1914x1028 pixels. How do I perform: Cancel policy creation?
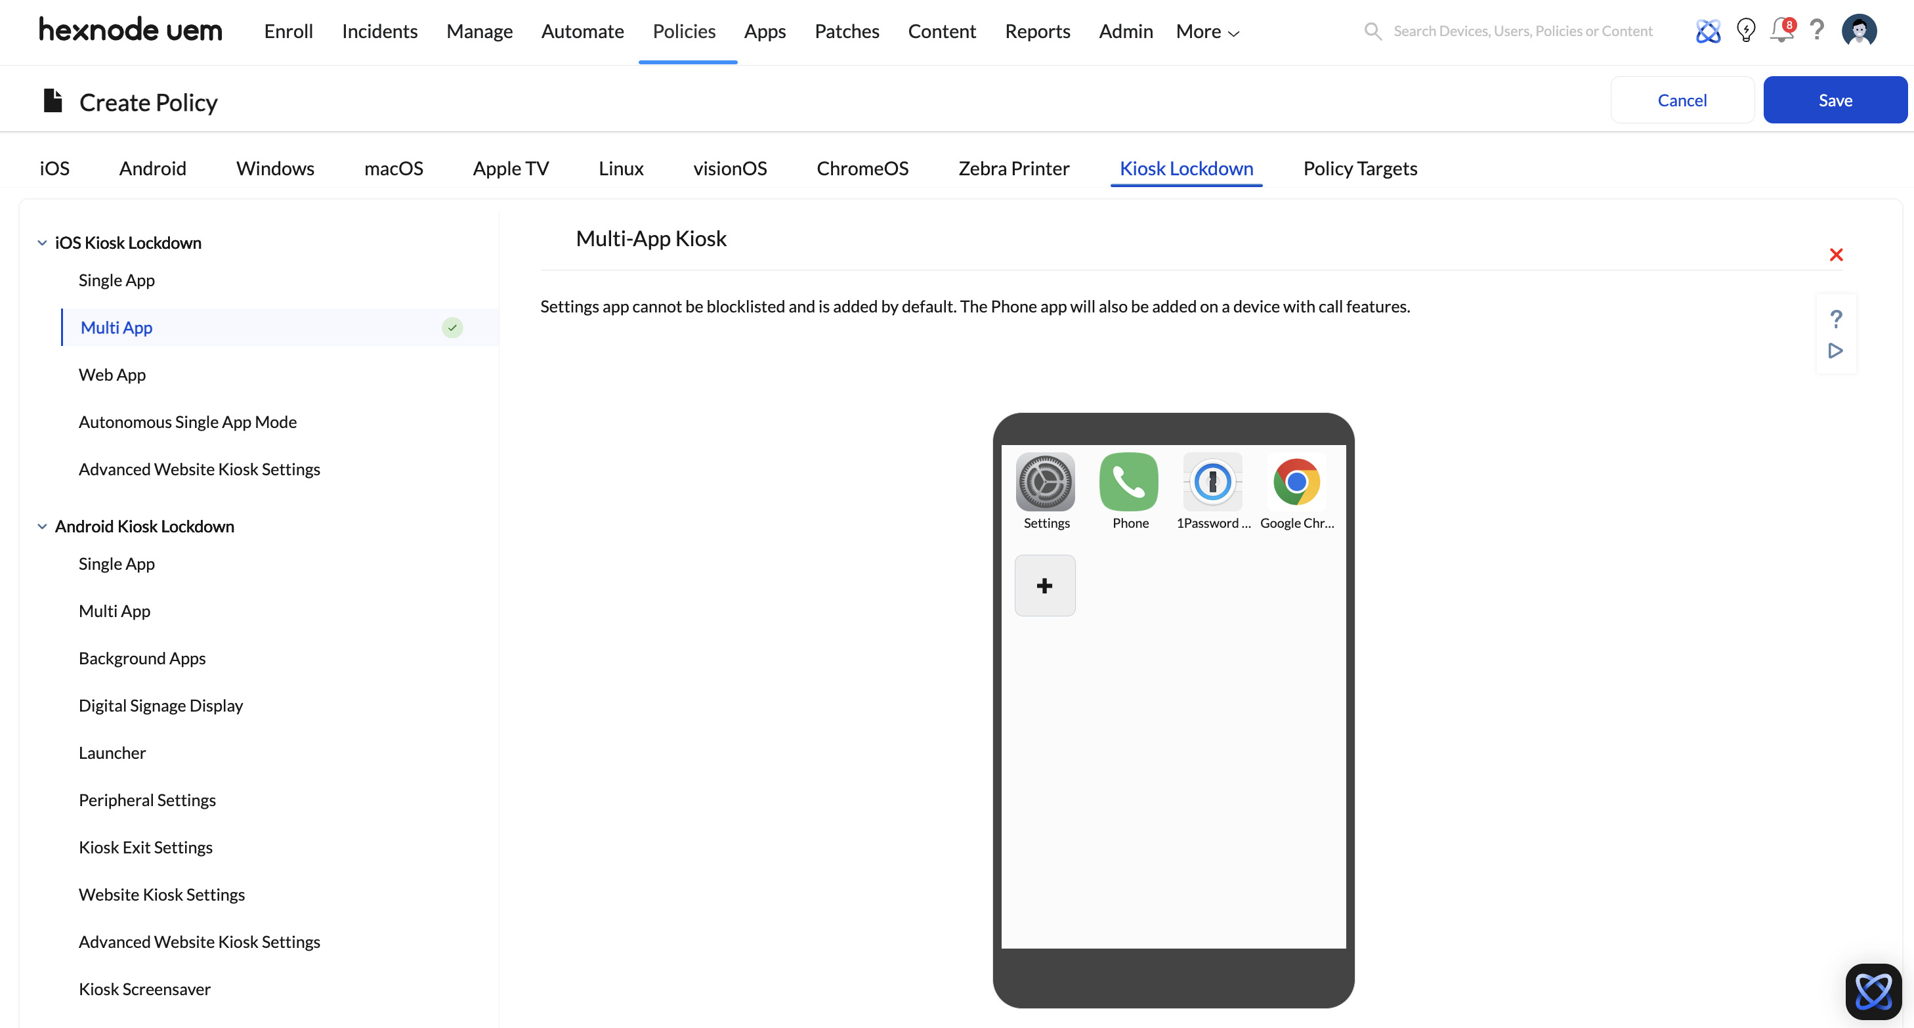click(1682, 100)
